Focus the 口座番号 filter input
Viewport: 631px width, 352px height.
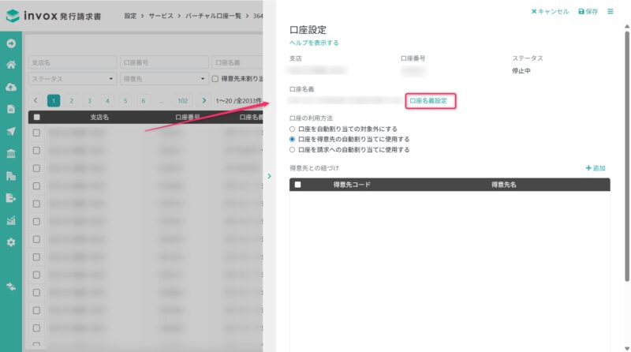[x=164, y=62]
